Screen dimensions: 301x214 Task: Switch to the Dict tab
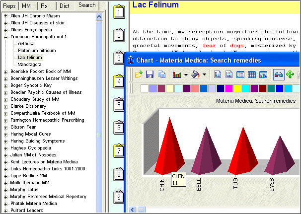(x=65, y=6)
